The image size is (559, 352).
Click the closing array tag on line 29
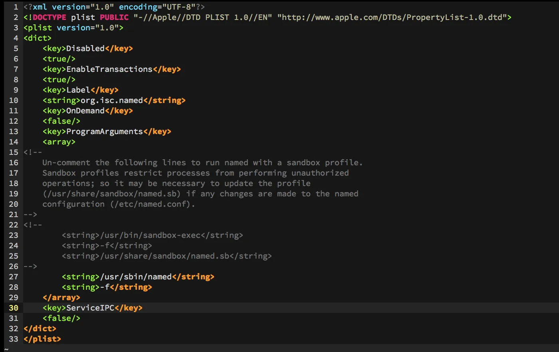61,297
